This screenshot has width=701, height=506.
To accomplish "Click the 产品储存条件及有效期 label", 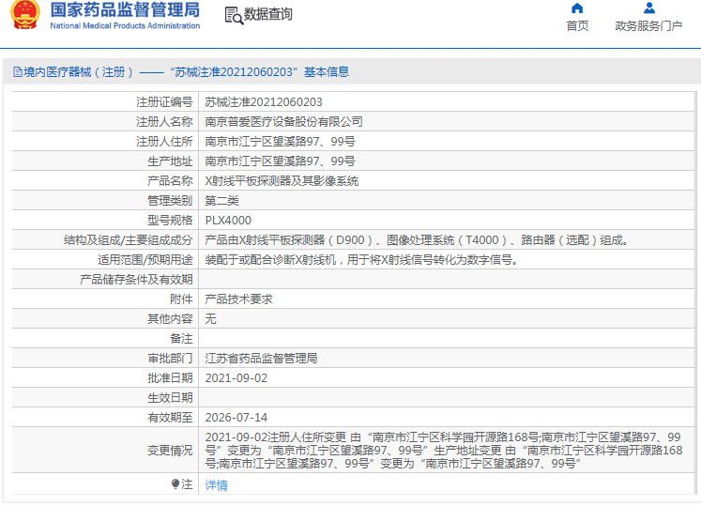I will click(x=136, y=280).
